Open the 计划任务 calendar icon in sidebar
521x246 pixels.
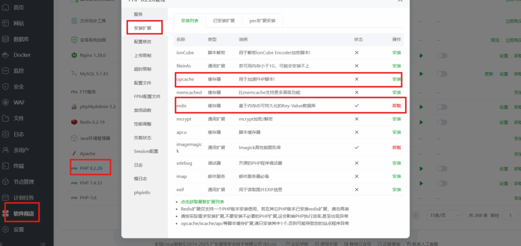(x=5, y=198)
